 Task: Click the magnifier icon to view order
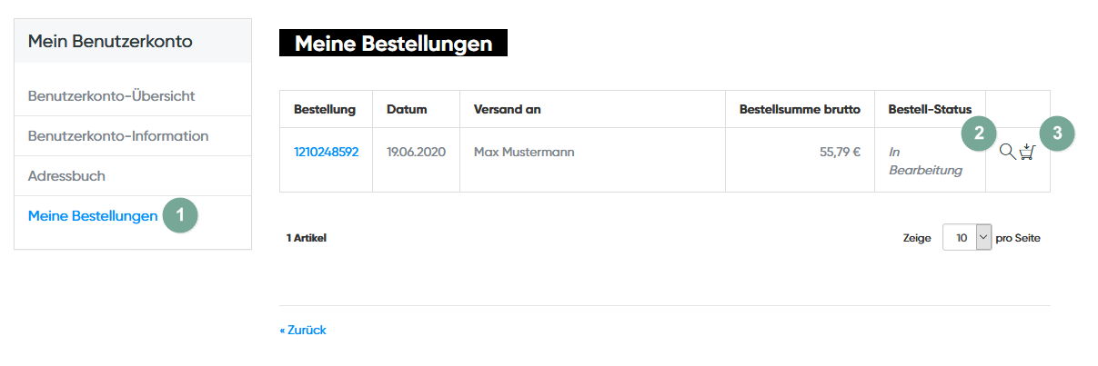click(x=1006, y=153)
